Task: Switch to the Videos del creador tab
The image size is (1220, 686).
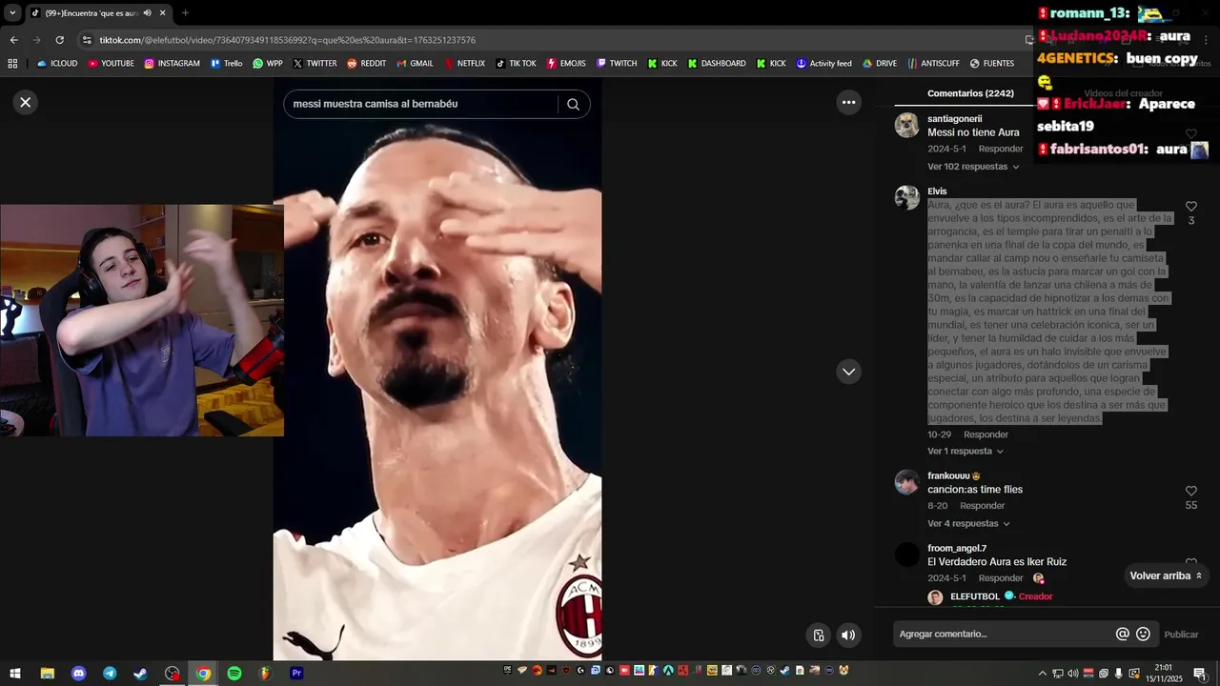Action: [1123, 93]
